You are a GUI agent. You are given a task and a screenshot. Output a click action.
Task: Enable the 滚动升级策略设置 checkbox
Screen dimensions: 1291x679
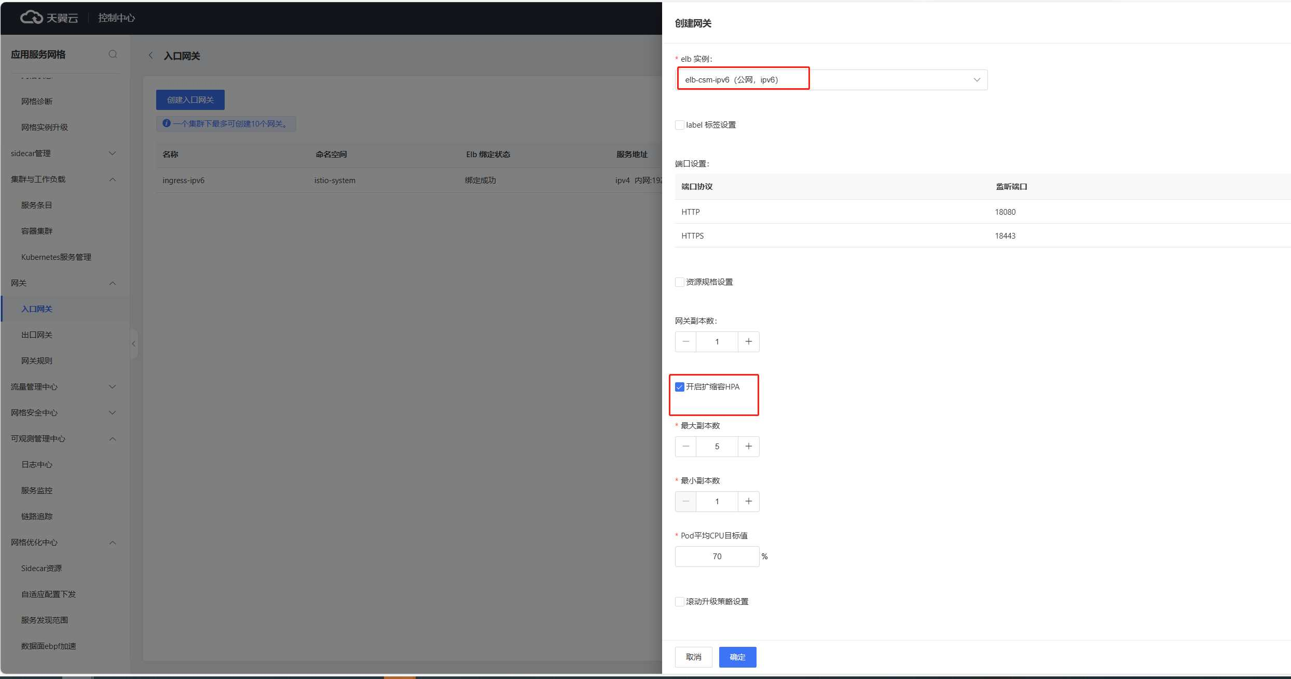679,602
